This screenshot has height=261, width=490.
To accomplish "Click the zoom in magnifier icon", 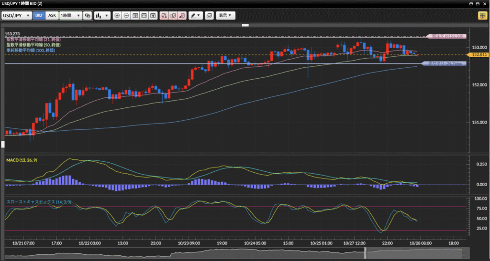I will click(x=117, y=15).
